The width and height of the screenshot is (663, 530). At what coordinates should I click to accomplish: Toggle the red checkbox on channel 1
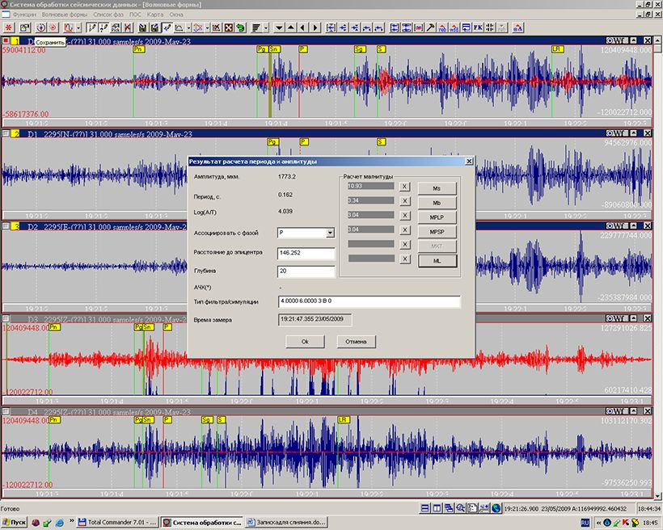(6, 40)
